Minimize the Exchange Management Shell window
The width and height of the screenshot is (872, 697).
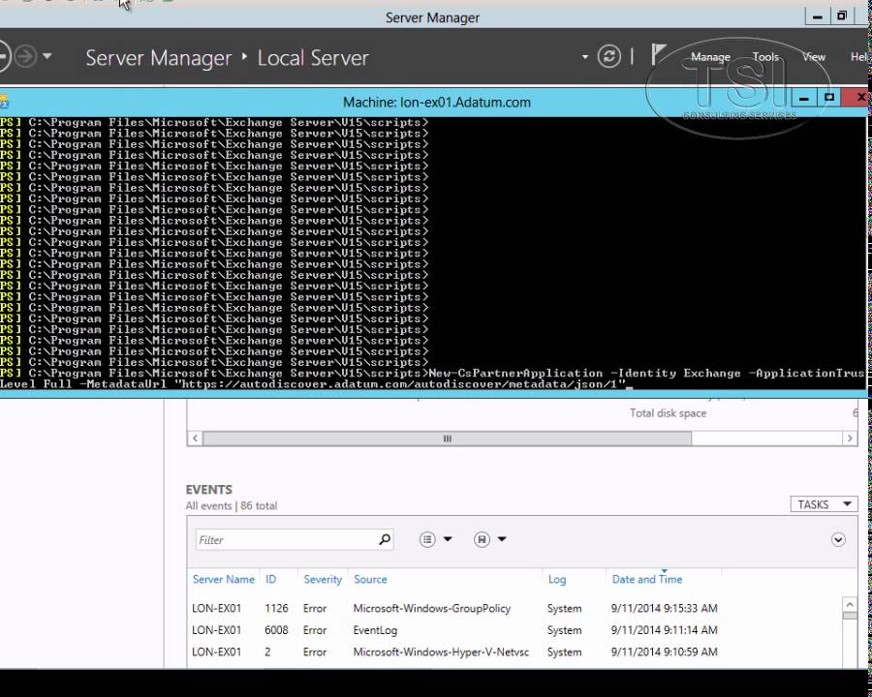coord(803,99)
